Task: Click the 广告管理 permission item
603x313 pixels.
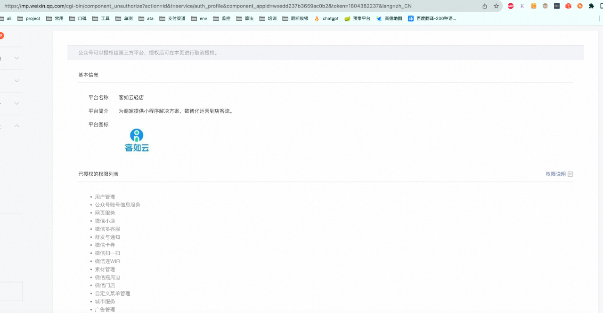Action: coord(105,310)
